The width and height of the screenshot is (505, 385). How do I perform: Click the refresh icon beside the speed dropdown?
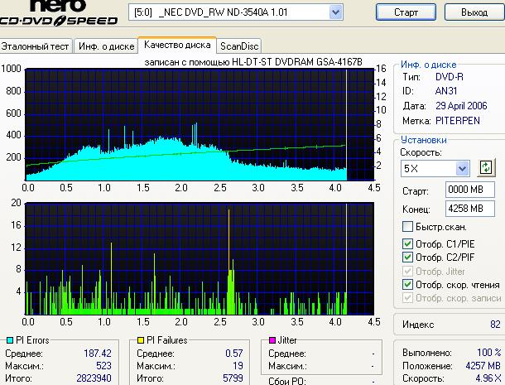click(486, 168)
